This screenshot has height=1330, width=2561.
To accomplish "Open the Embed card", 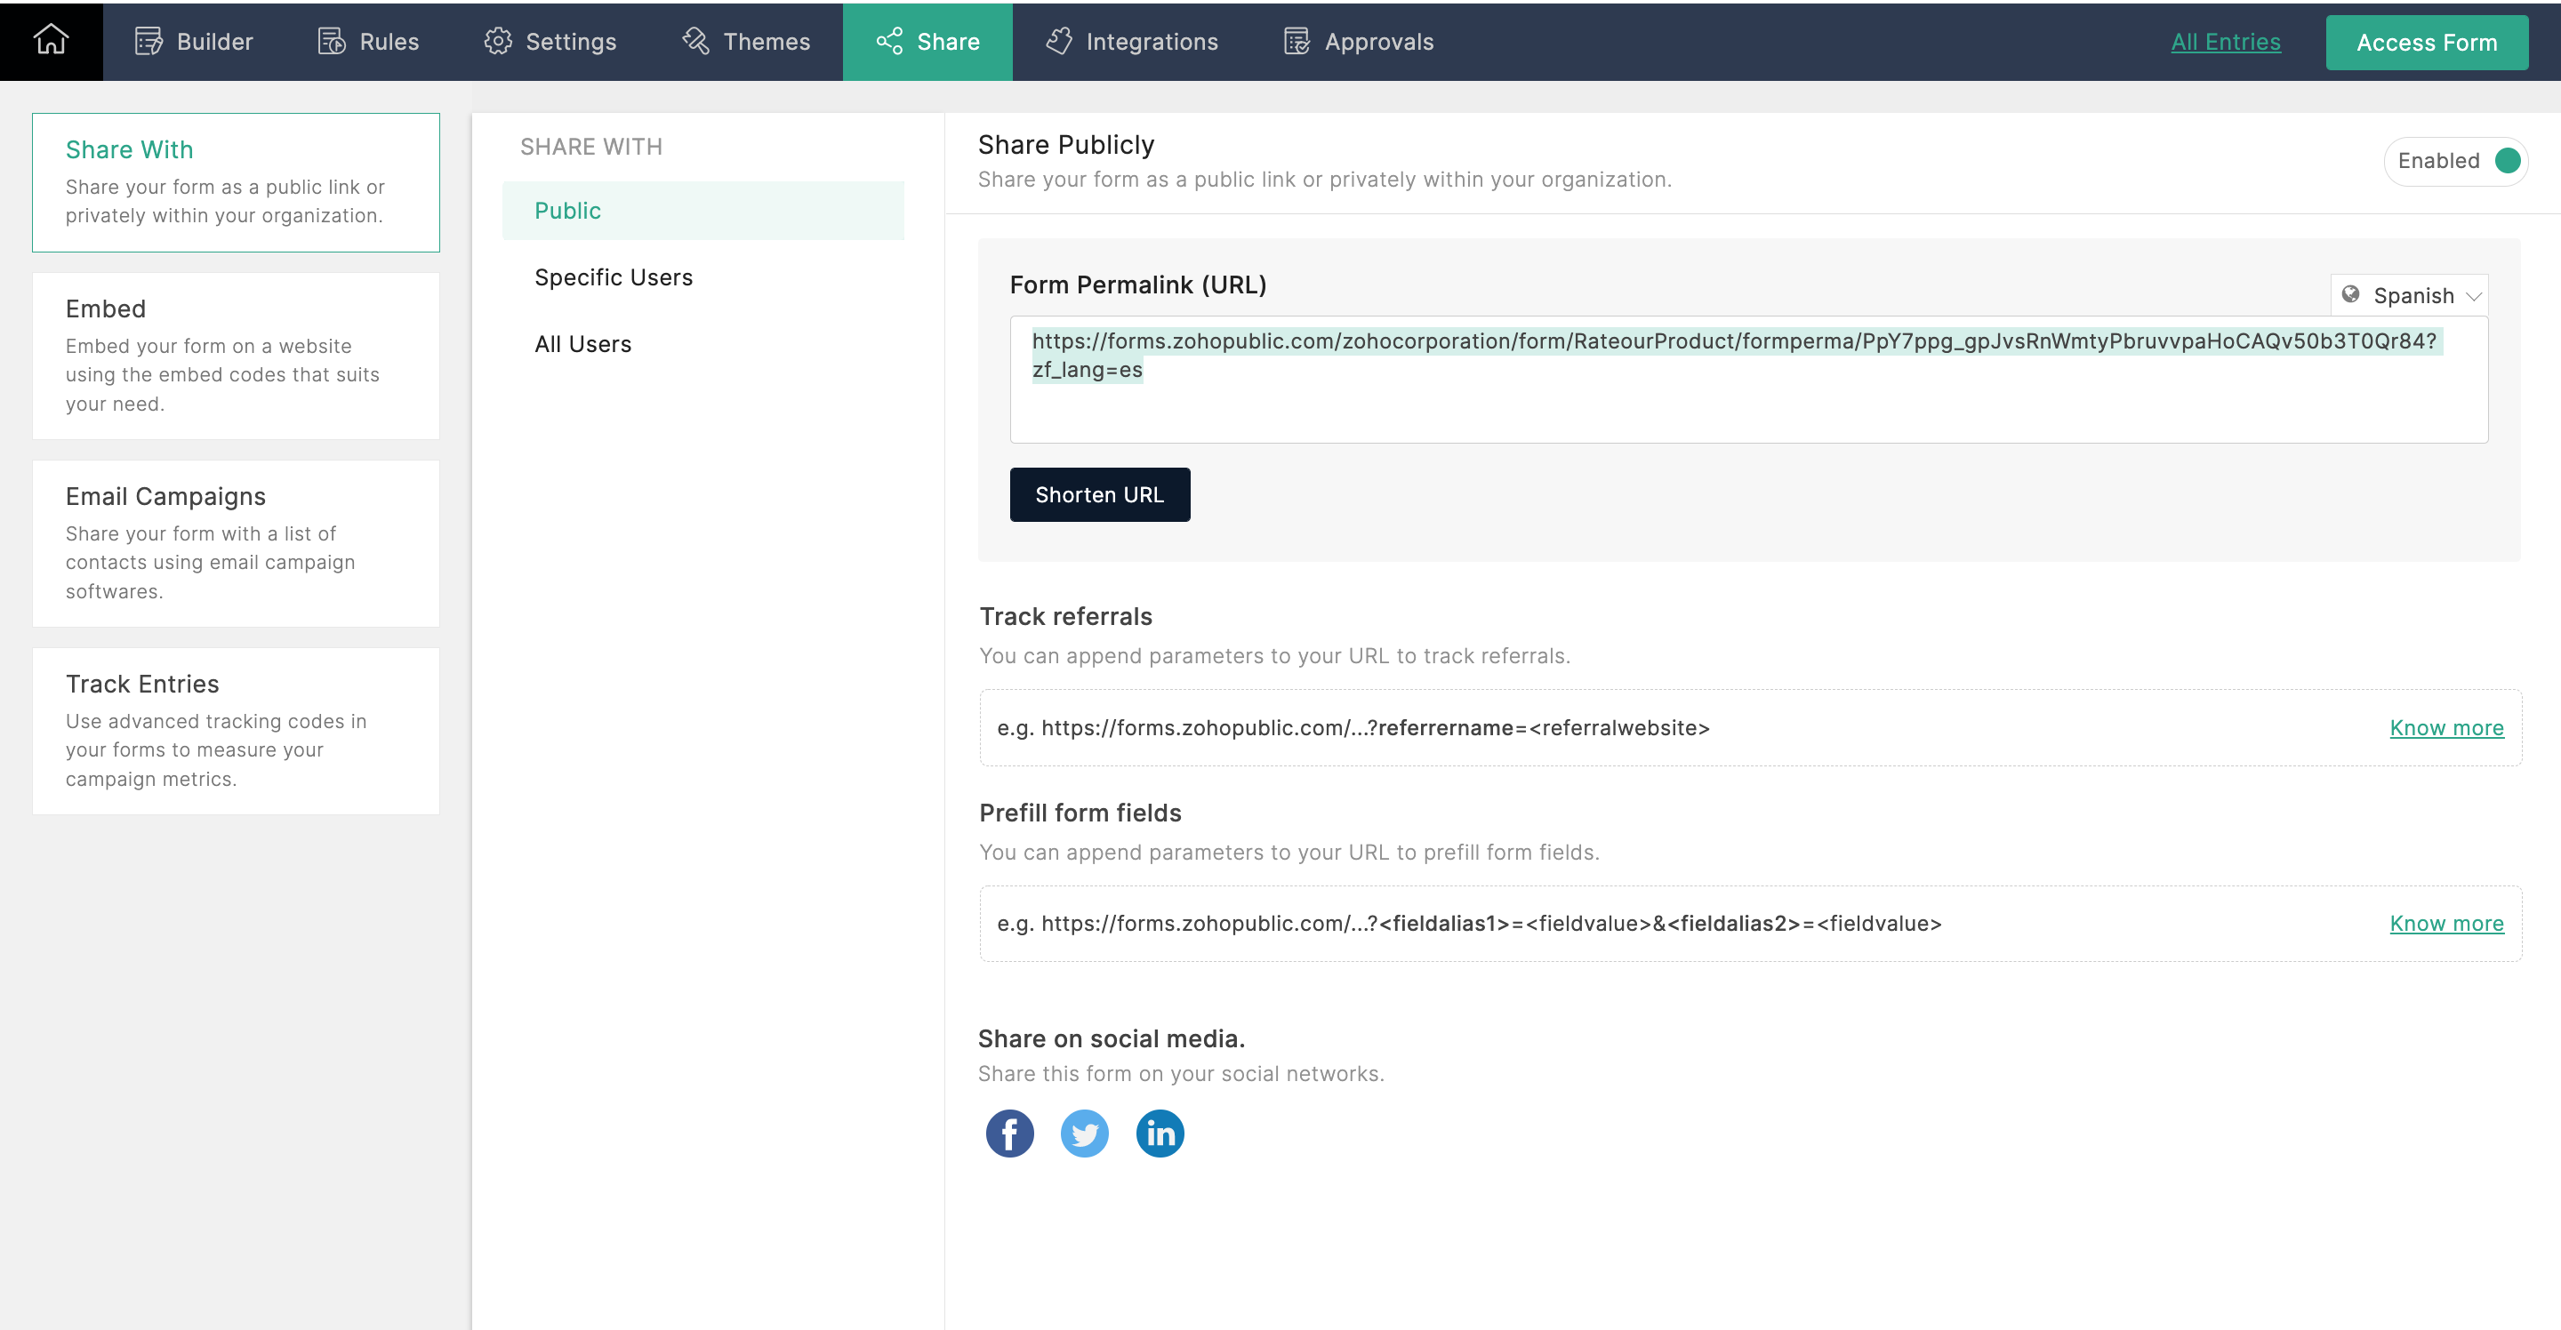I will point(236,355).
